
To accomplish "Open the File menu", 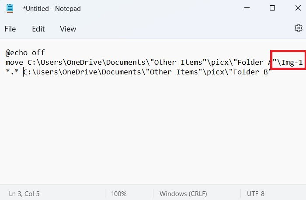I will pyautogui.click(x=10, y=29).
